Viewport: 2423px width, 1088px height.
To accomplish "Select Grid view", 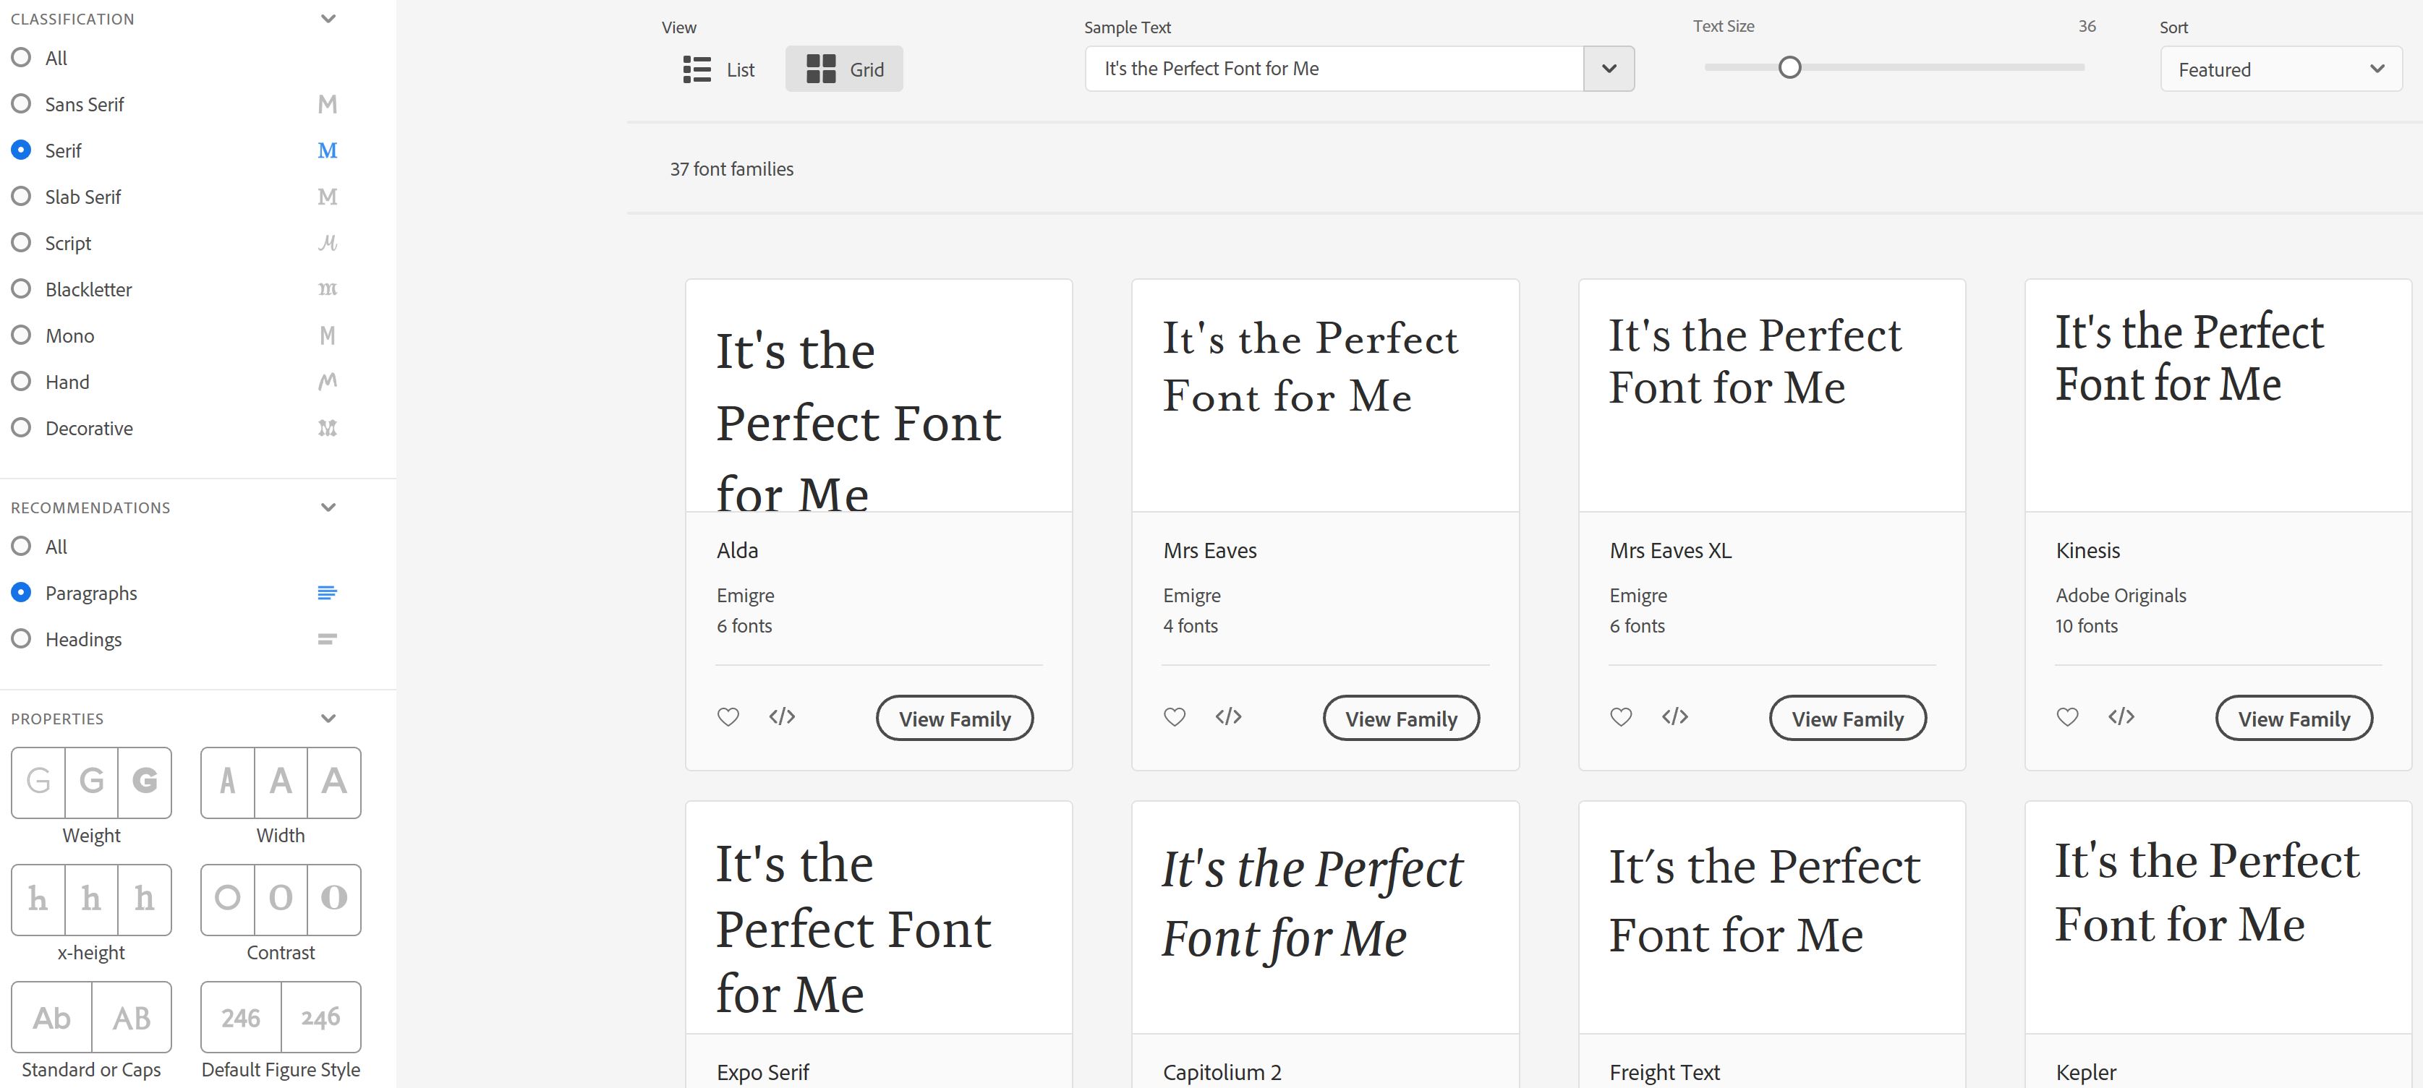I will point(844,69).
